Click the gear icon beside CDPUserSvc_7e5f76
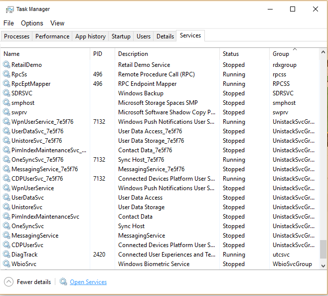328x296 pixels. (x=6, y=179)
